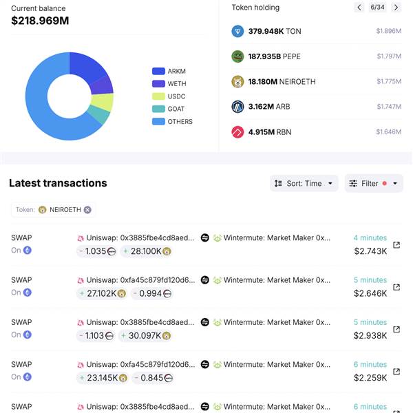The width and height of the screenshot is (413, 413).
Task: Click the 187.935B PEPE holding amount
Action: tap(264, 56)
